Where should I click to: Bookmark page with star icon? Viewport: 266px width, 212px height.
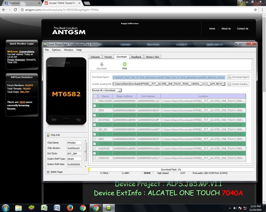pyautogui.click(x=255, y=10)
